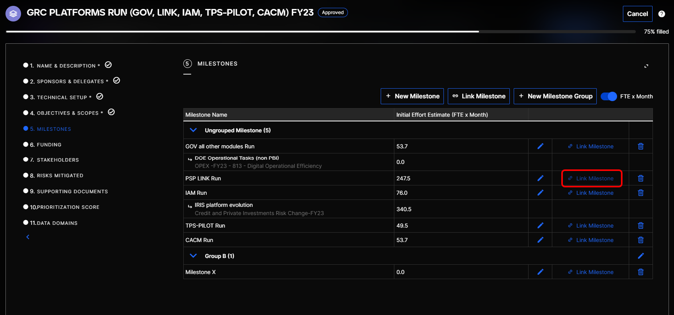Expand the Milestones panel to fullscreen

tap(646, 66)
